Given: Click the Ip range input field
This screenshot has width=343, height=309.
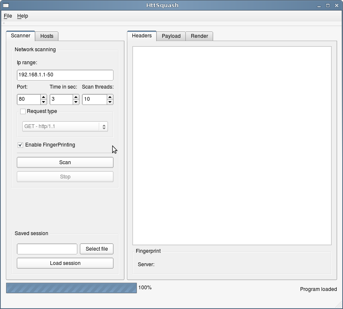Looking at the screenshot, I should tap(65, 75).
